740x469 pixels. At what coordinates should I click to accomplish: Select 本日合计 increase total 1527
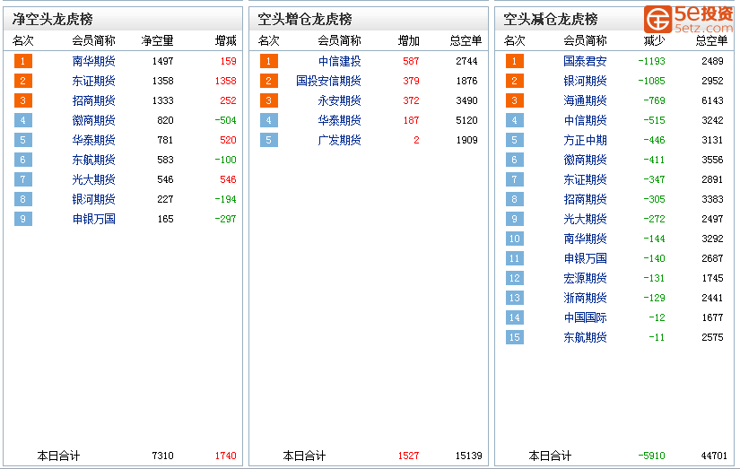[409, 456]
